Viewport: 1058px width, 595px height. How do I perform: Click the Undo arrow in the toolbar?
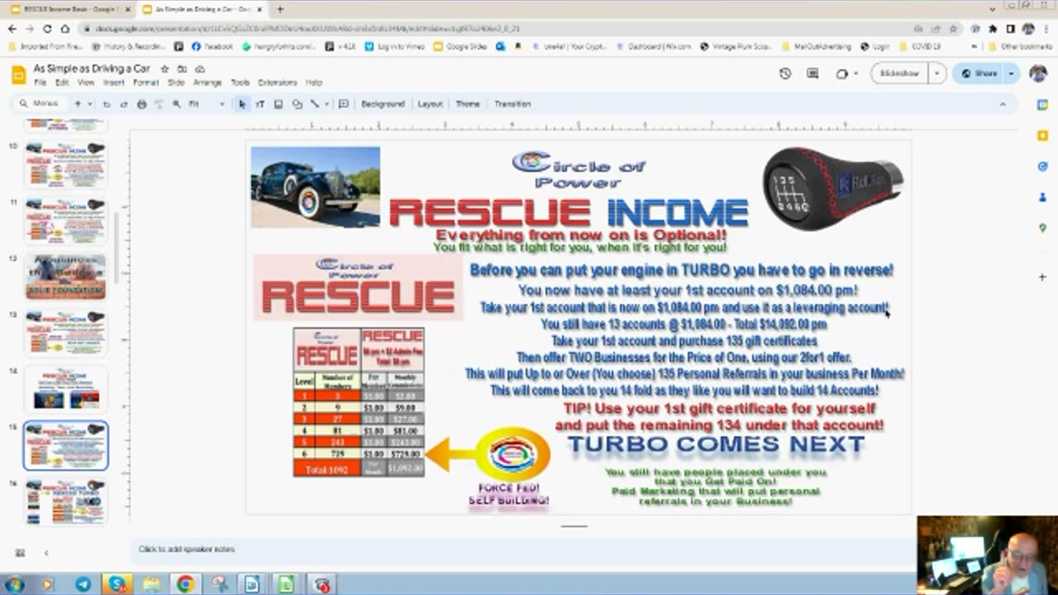coord(106,104)
